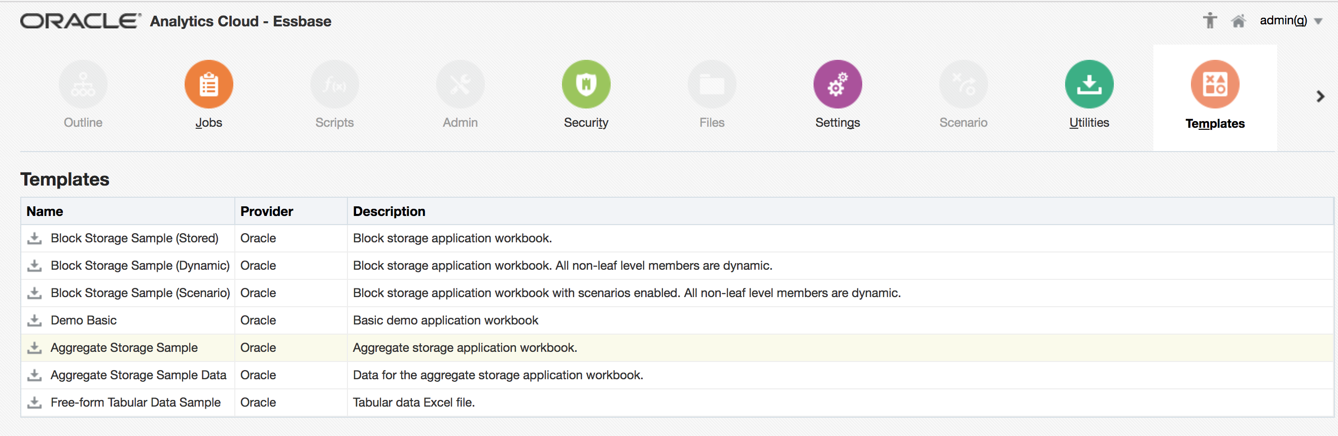Image resolution: width=1338 pixels, height=436 pixels.
Task: Select the Scenario navigation item
Action: [963, 123]
